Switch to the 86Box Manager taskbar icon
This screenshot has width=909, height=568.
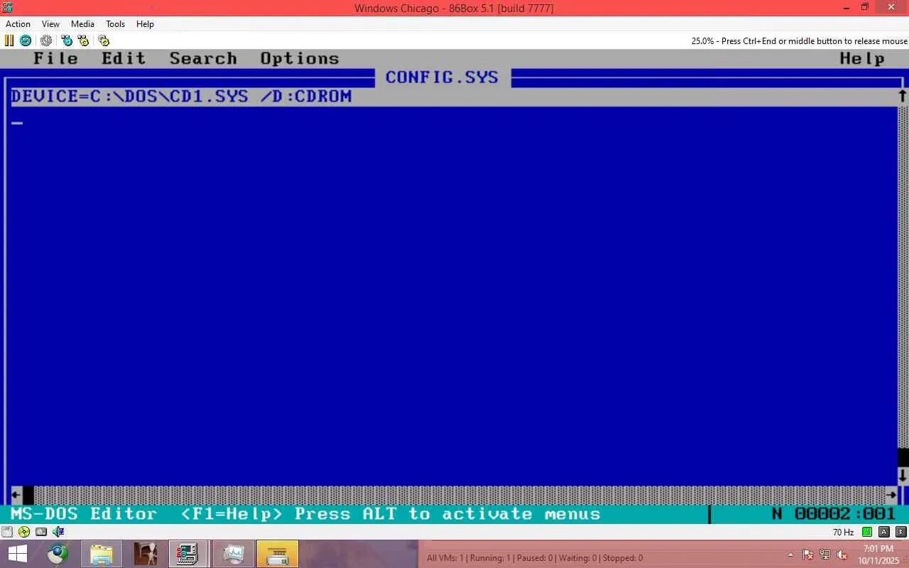coord(188,554)
